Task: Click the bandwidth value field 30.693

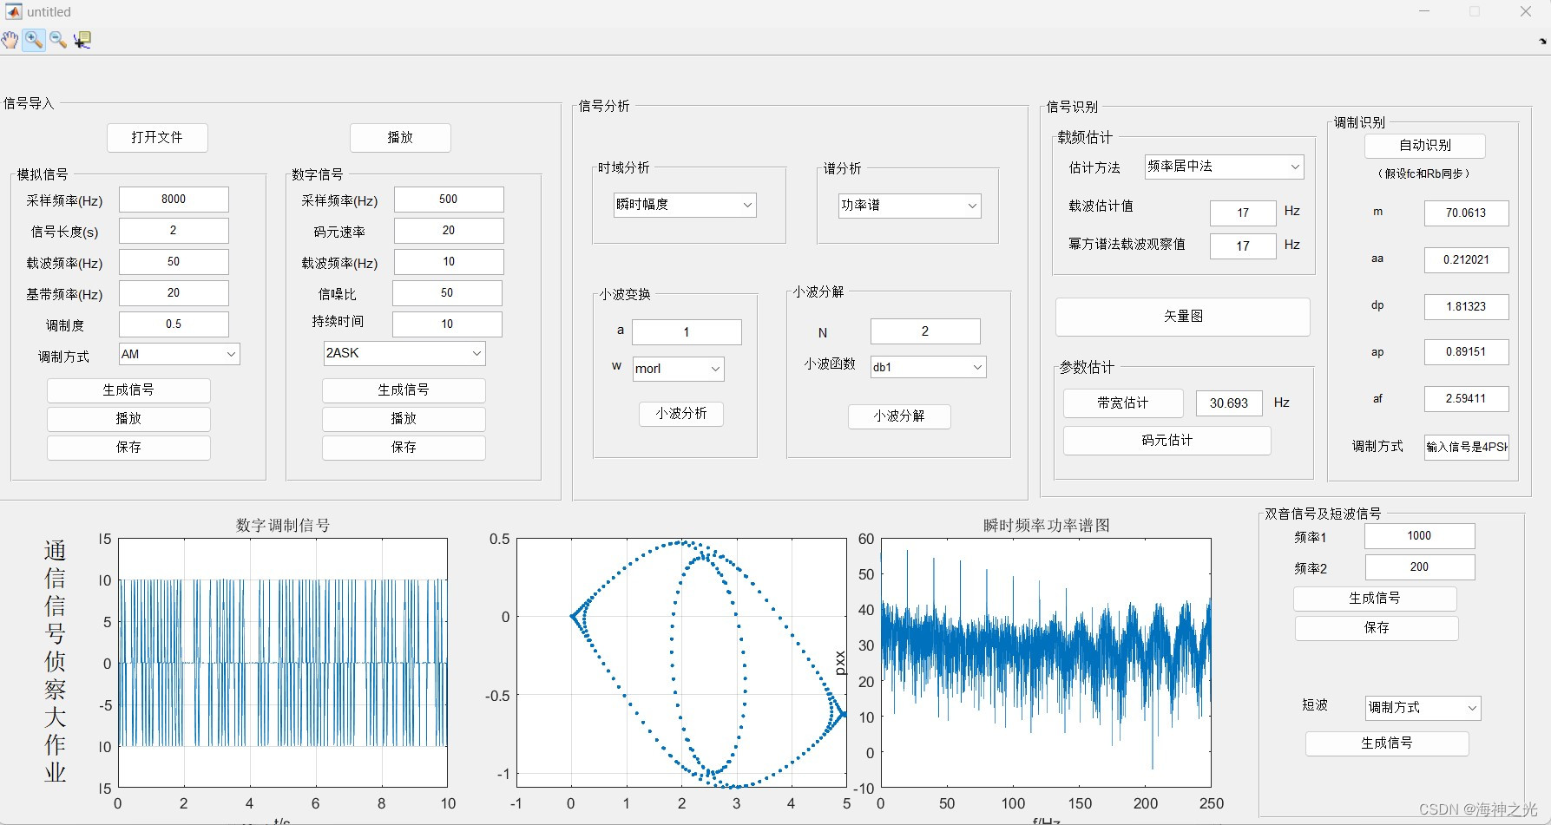Action: (x=1229, y=403)
